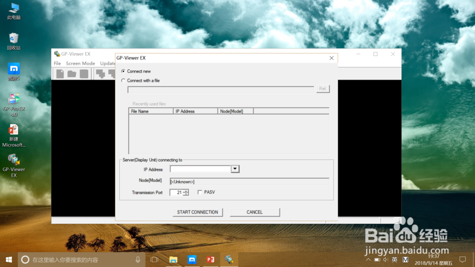Increase the Transmission Port spinner value
The width and height of the screenshot is (475, 267).
(186, 191)
